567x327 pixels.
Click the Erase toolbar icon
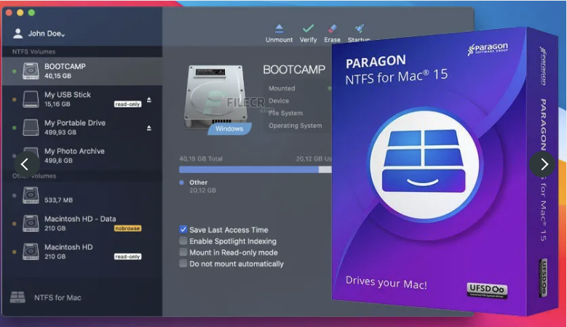332,28
